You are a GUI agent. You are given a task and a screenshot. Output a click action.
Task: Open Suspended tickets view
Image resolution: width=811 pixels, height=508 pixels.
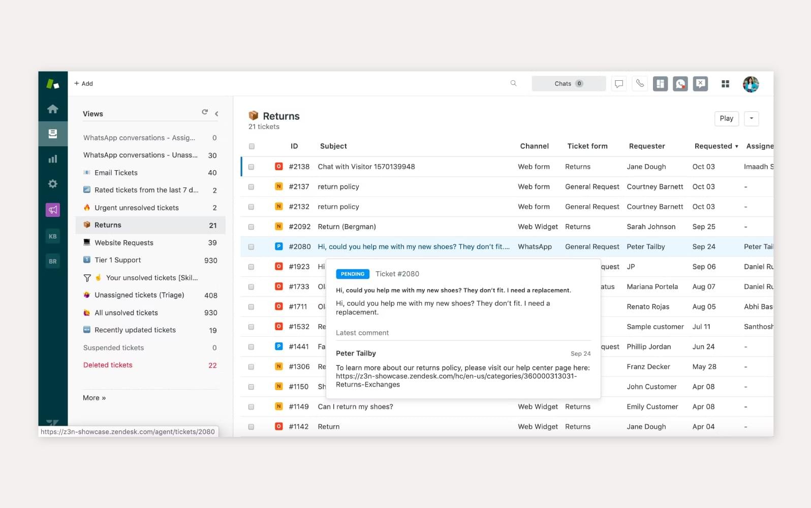coord(150,348)
